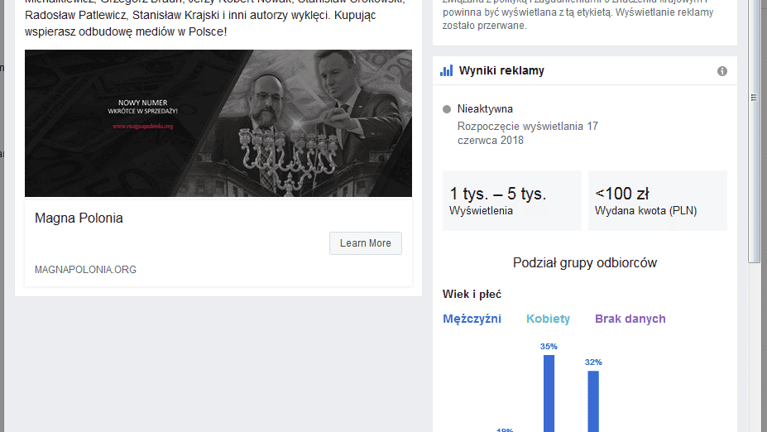Click the Rozpoczęcie wyświetlania 17 czerwca 2018 text
The height and width of the screenshot is (432, 767).
[528, 133]
